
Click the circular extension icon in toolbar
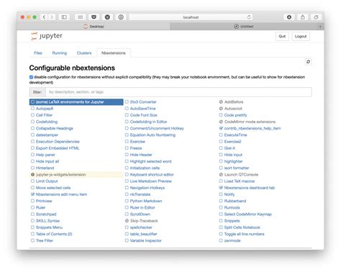[x=107, y=17]
